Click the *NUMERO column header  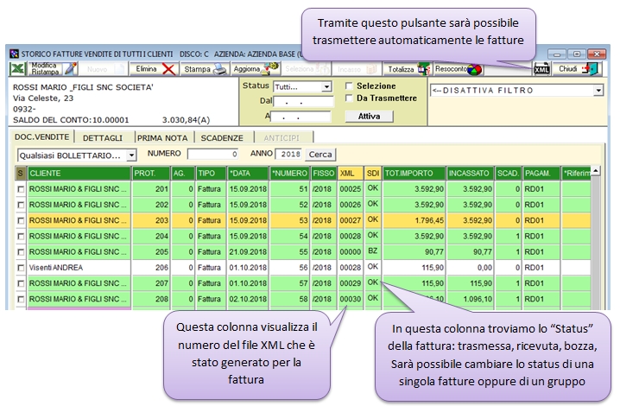(x=290, y=174)
